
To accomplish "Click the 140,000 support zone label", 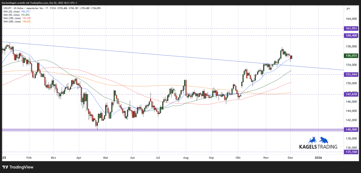I will click(351, 129).
